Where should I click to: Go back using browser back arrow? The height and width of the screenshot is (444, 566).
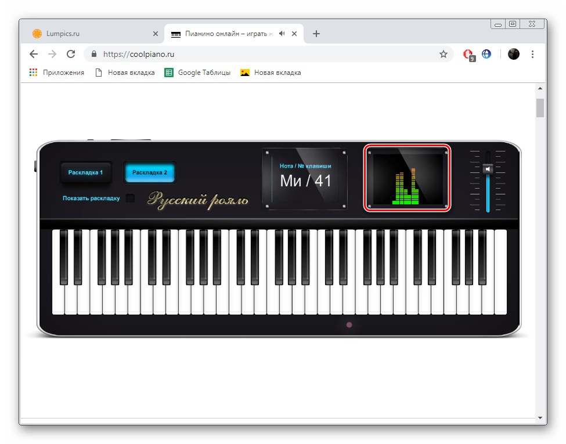point(34,54)
